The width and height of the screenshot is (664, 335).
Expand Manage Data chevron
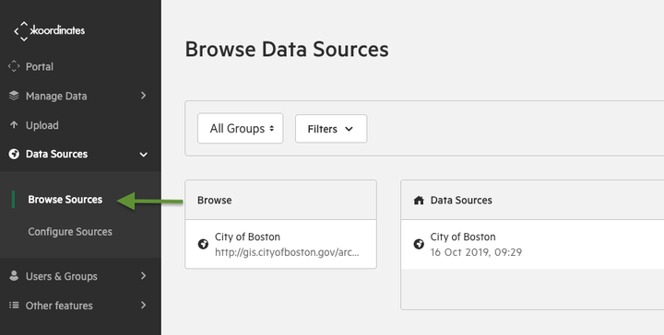pyautogui.click(x=144, y=96)
